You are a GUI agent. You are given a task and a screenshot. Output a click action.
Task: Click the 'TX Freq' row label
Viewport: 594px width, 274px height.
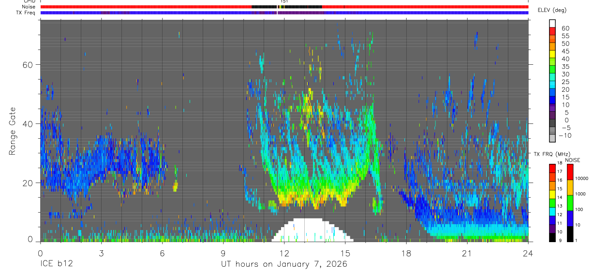(x=26, y=13)
